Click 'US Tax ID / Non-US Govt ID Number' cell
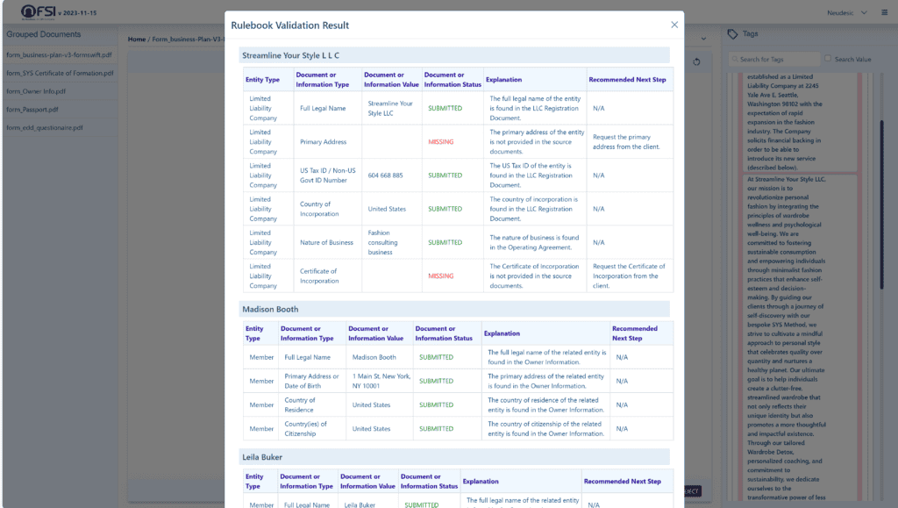Image resolution: width=898 pixels, height=508 pixels. (x=328, y=175)
